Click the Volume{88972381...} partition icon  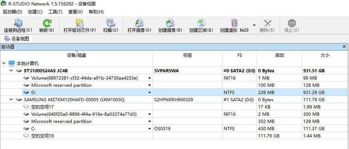[x=27, y=78]
